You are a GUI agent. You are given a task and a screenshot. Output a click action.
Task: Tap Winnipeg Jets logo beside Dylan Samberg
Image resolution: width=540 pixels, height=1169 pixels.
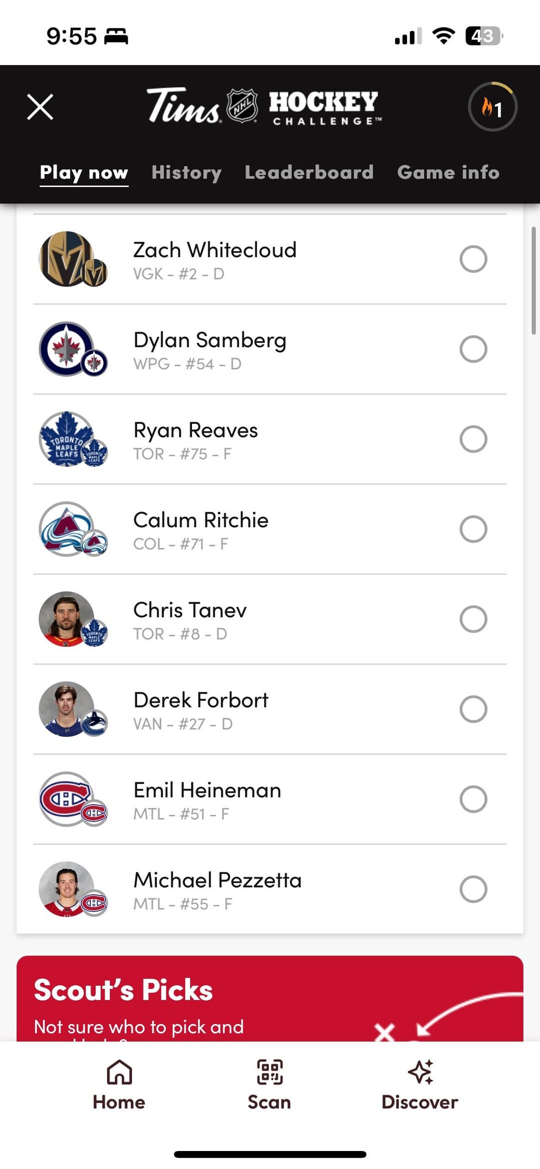(67, 349)
